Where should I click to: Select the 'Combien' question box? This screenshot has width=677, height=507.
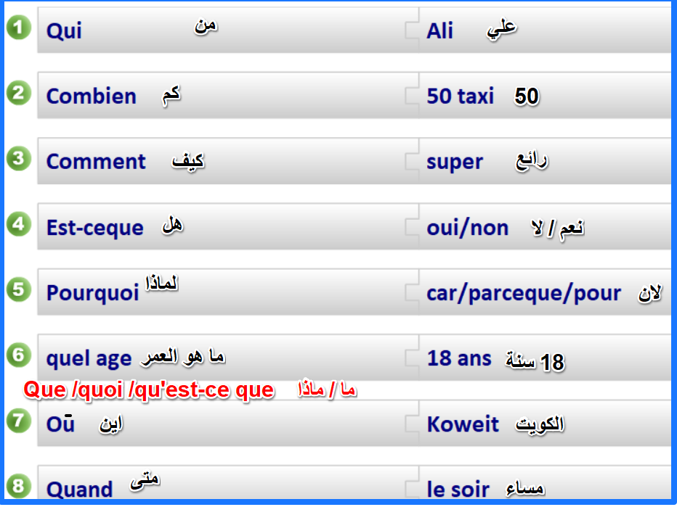225,96
